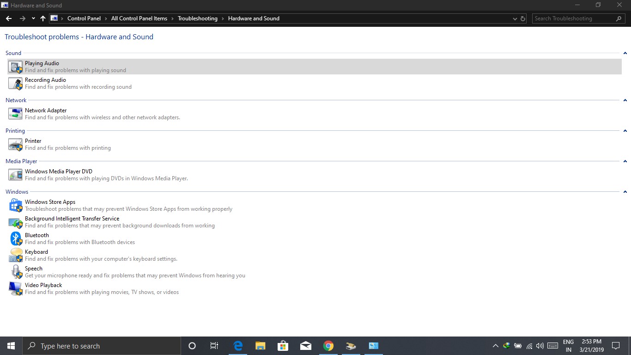Collapse the Printing section
The height and width of the screenshot is (355, 631).
coord(625,131)
